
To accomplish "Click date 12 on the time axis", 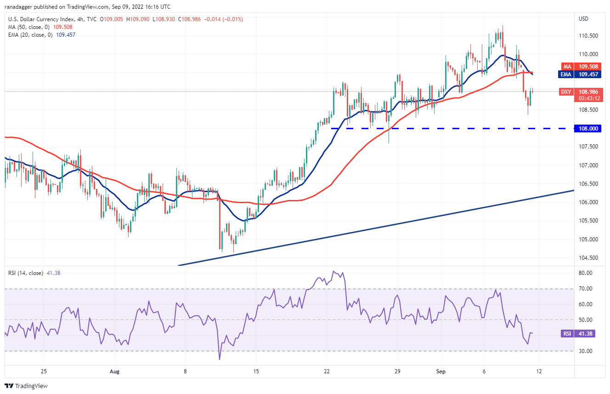I will (x=539, y=371).
